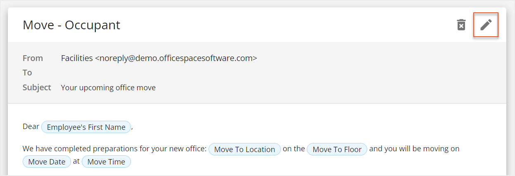Click the Subject field label
Viewport: 515px width, 176px height.
pyautogui.click(x=37, y=87)
